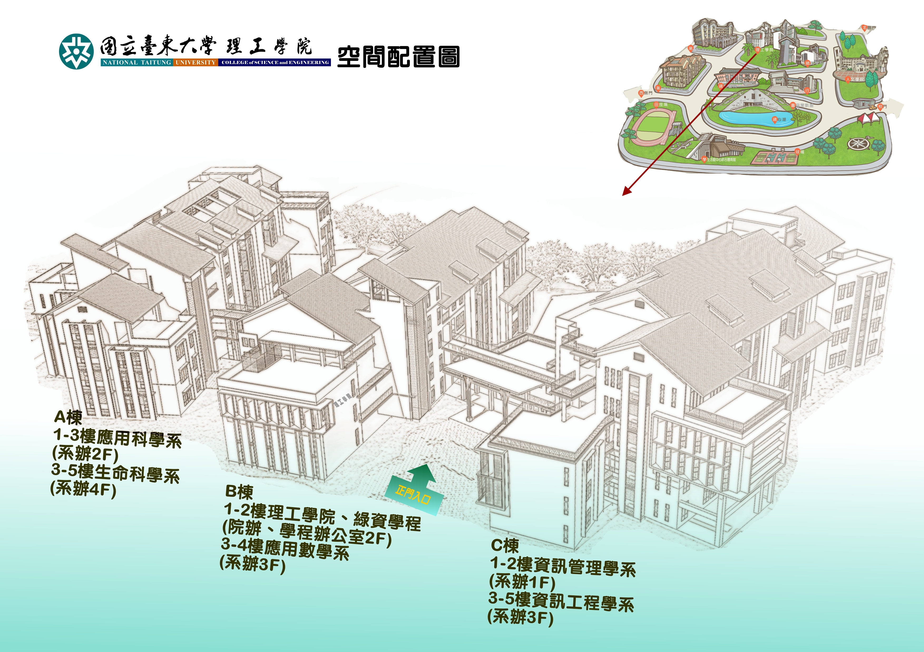The image size is (924, 652).
Task: Click the 學生活動中心綜合體育館 pin
Action: 704,159
